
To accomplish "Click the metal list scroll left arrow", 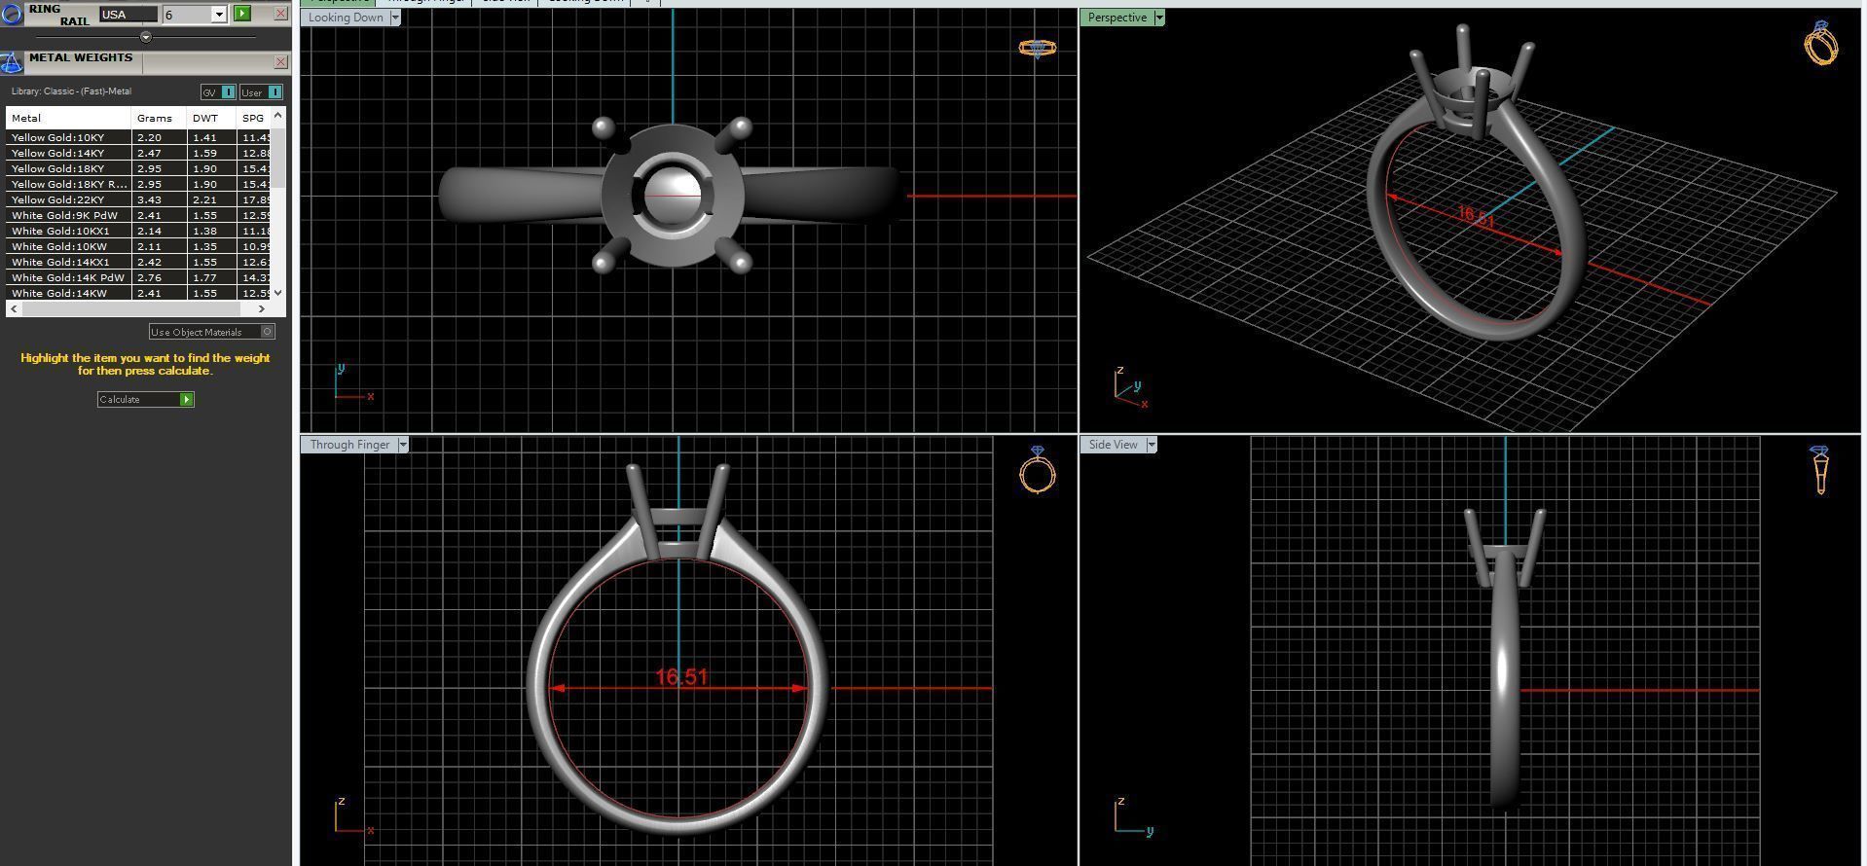I will 14,308.
